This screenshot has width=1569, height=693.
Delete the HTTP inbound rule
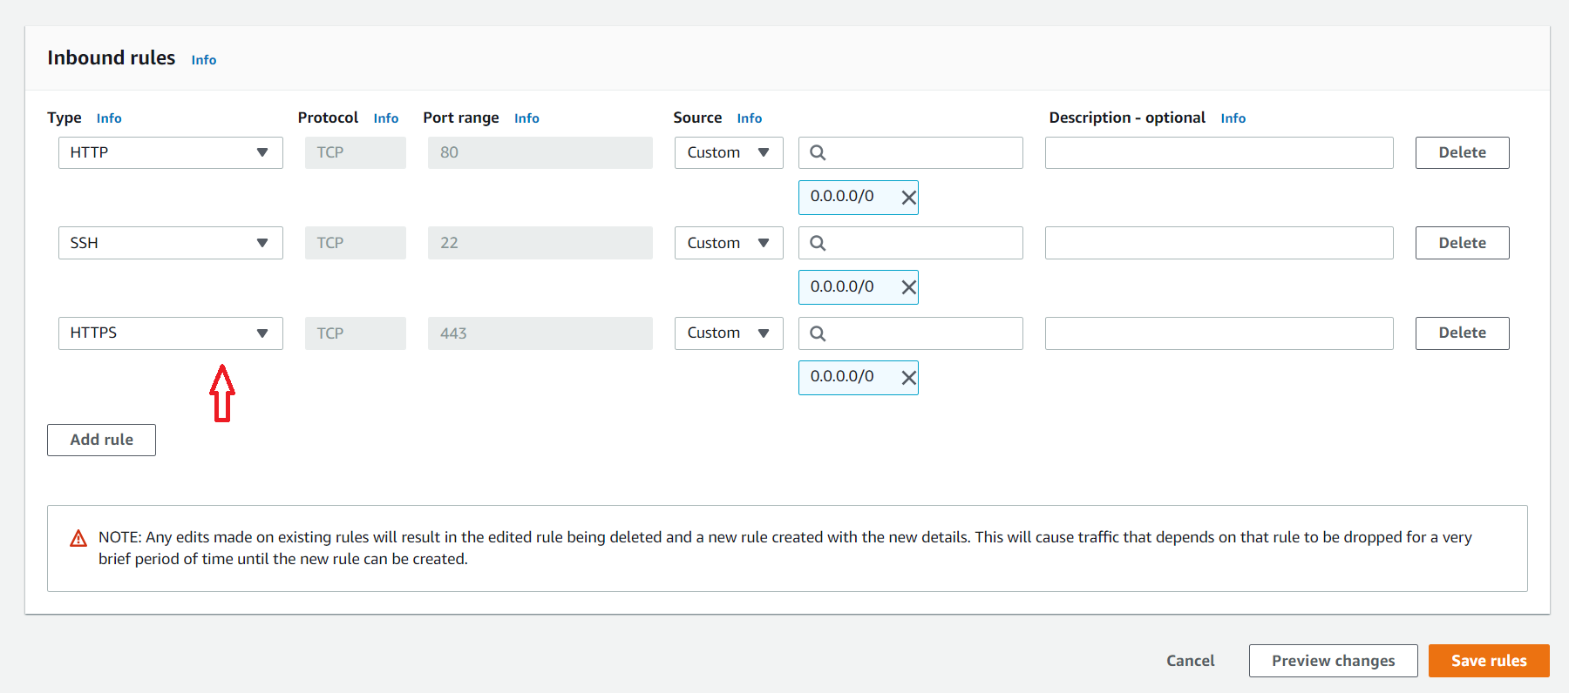click(x=1462, y=153)
